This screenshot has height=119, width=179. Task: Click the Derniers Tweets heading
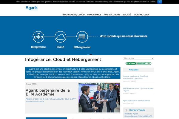point(137,110)
